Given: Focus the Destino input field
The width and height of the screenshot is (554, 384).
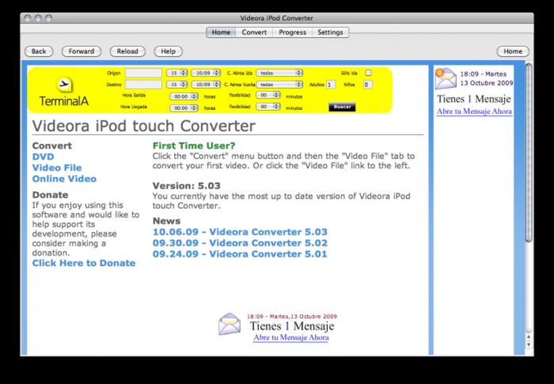Looking at the screenshot, I should 143,85.
